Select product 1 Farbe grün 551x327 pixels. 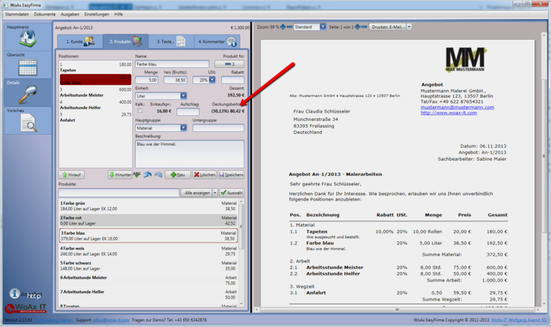tap(148, 206)
